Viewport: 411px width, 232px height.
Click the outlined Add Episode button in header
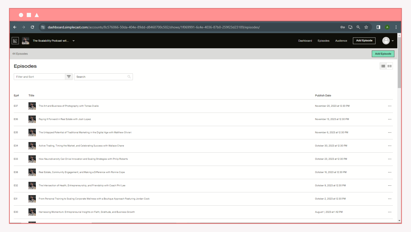(364, 41)
